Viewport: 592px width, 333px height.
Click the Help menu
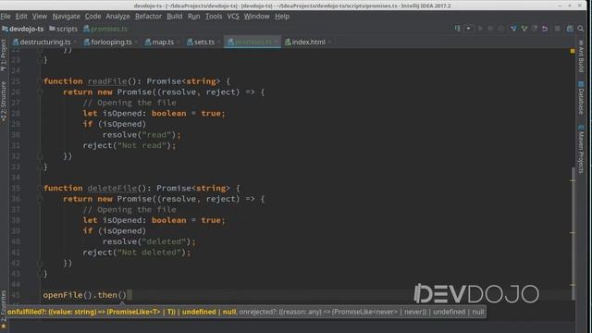click(x=282, y=17)
